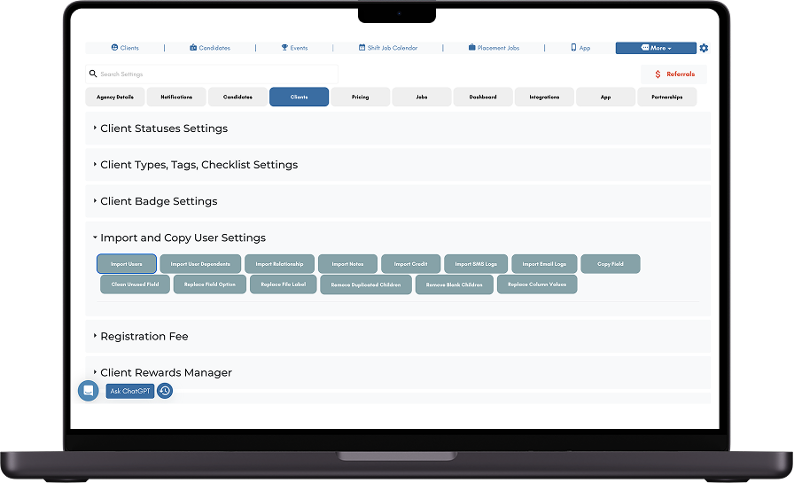Click the Copy Field button
794x483 pixels.
611,264
